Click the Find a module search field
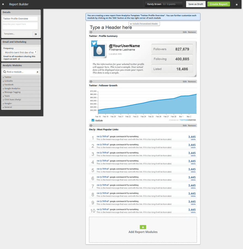Screen dimensions: 243x249 tap(21, 72)
